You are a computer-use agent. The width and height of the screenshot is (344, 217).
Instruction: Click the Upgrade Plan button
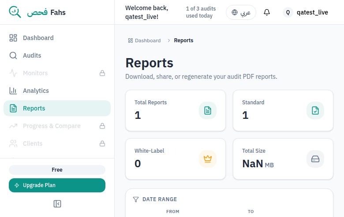[57, 185]
